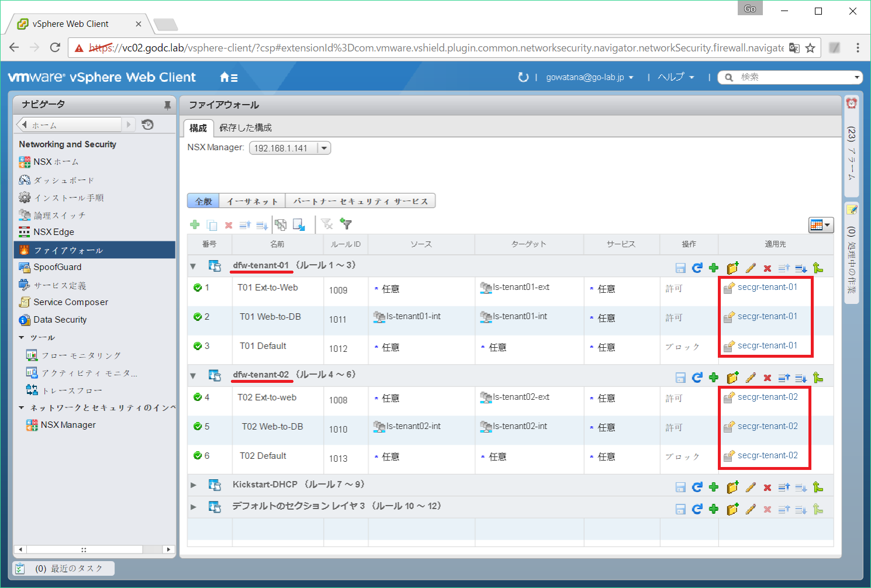Viewport: 871px width, 588px height.
Task: Click the red Delete icon in top toolbar
Action: click(x=229, y=225)
